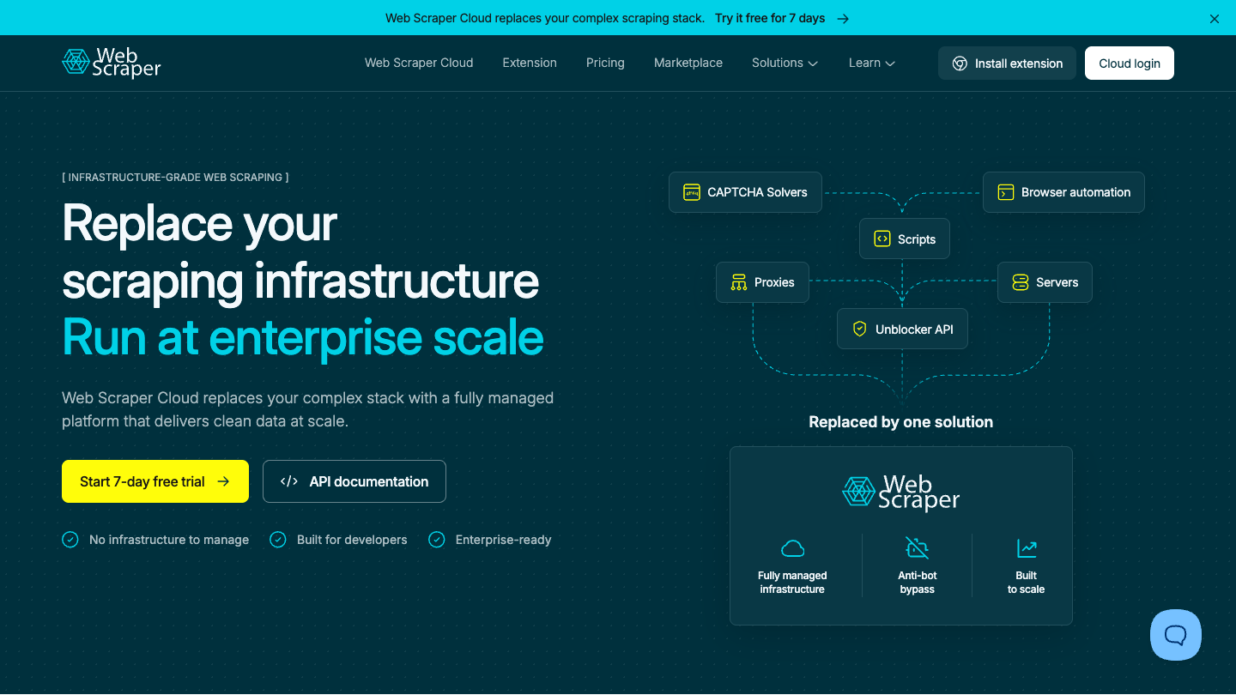Click the Built to scale chart icon
This screenshot has width=1236, height=695.
click(x=1027, y=548)
